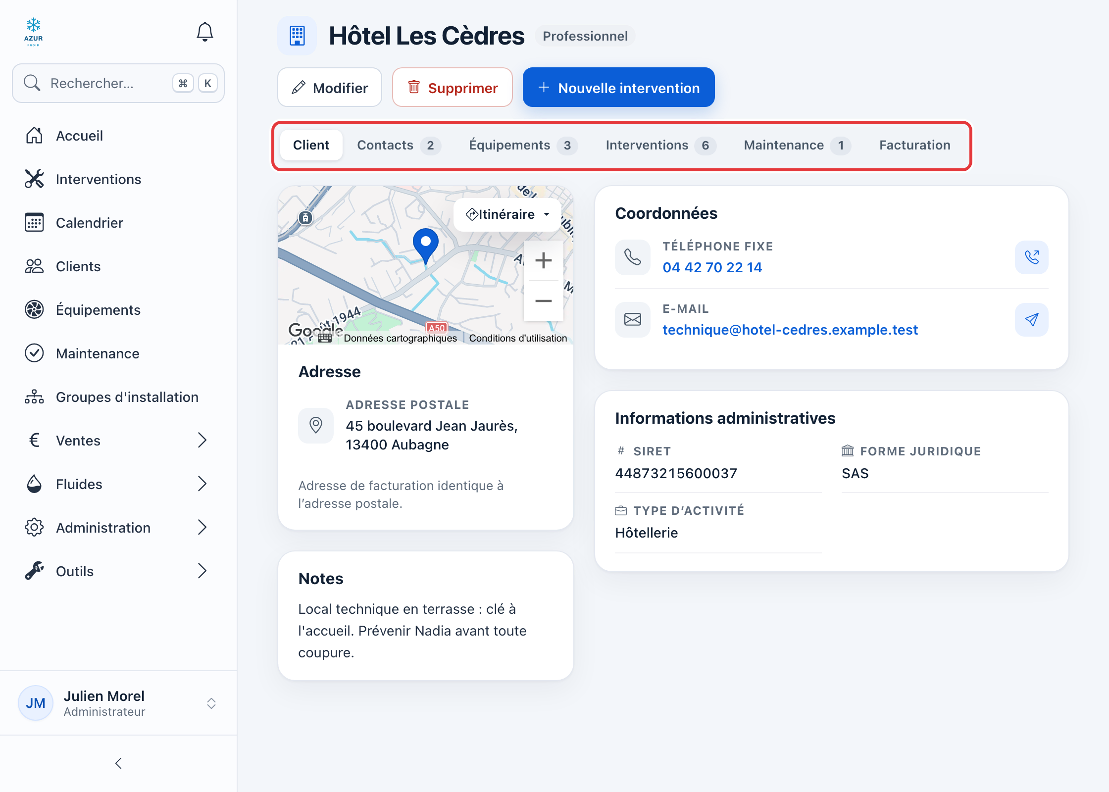The width and height of the screenshot is (1109, 792).
Task: Click the phone icon next to Téléphone fixe
Action: coord(633,257)
